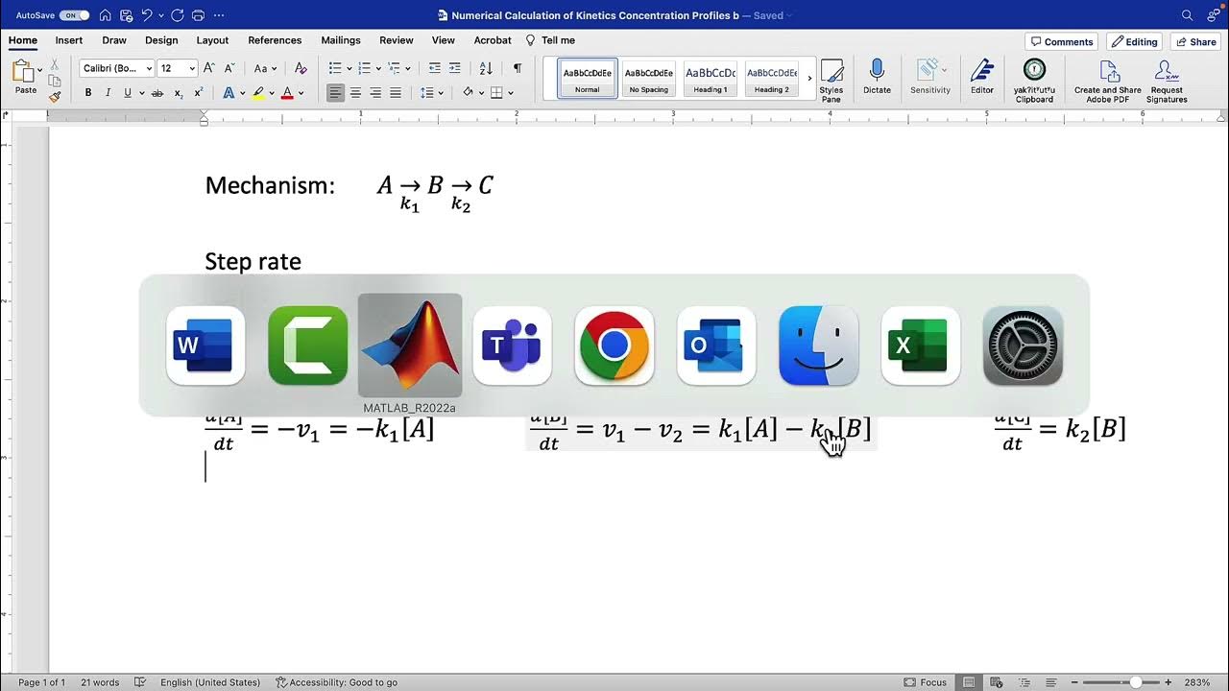1229x691 pixels.
Task: Click the Clear Formatting icon
Action: [301, 68]
